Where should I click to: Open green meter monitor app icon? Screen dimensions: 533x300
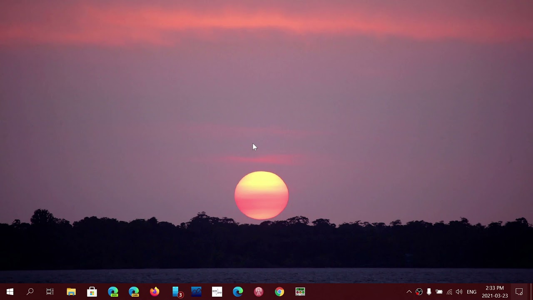(300, 292)
